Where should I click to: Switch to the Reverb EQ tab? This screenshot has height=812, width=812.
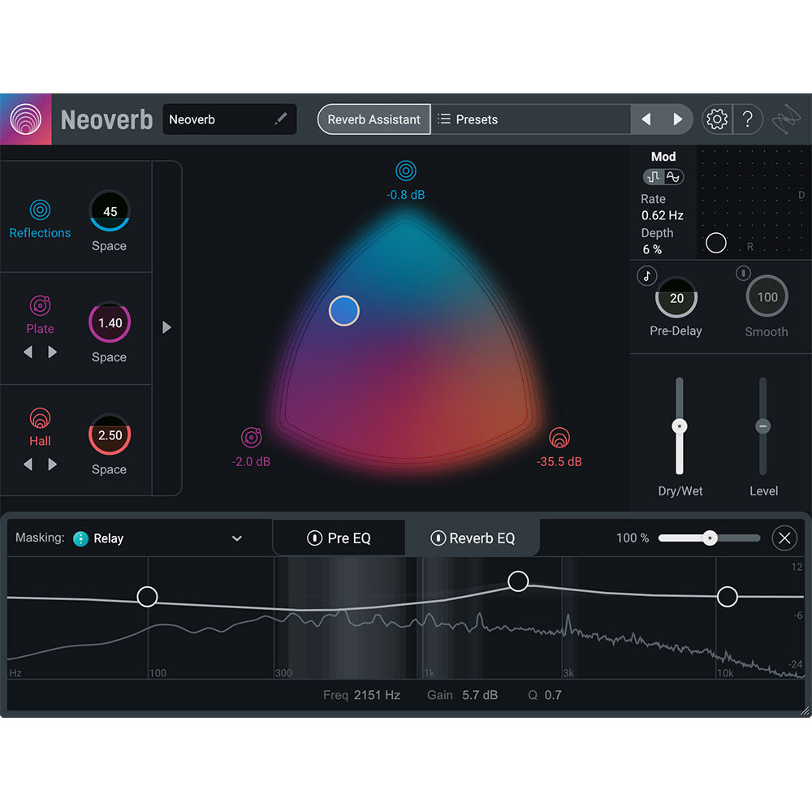pyautogui.click(x=474, y=538)
